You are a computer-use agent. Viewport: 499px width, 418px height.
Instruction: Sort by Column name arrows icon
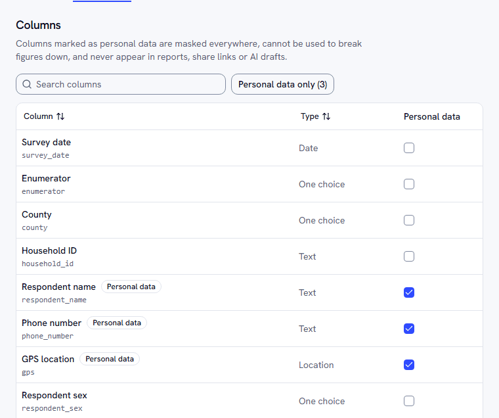(60, 116)
